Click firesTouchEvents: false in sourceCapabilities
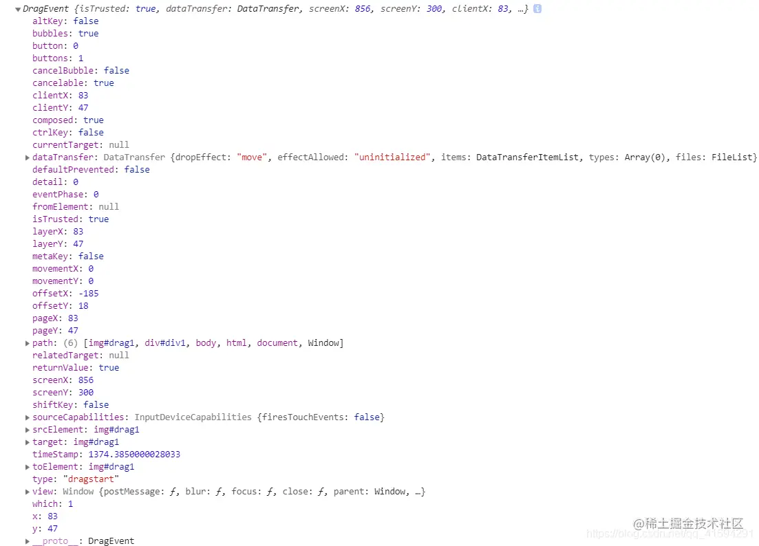This screenshot has height=546, width=759. click(321, 417)
